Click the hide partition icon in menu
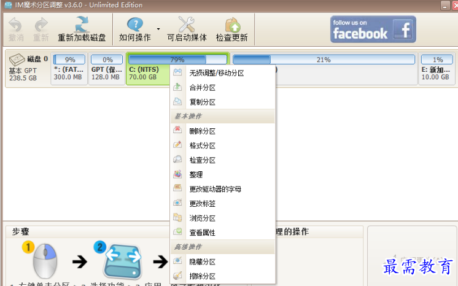The width and height of the screenshot is (458, 286). [x=177, y=260]
